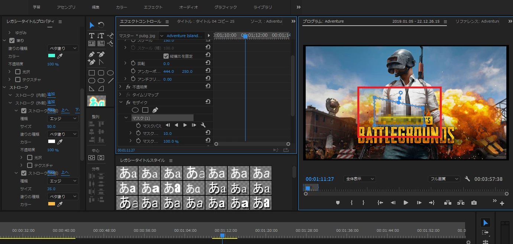Click Lift button in Program monitor
Viewport: 513px width, 244px height.
coord(447,203)
